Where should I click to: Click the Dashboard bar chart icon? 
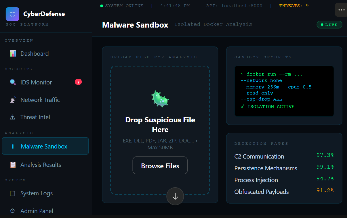tap(13, 53)
